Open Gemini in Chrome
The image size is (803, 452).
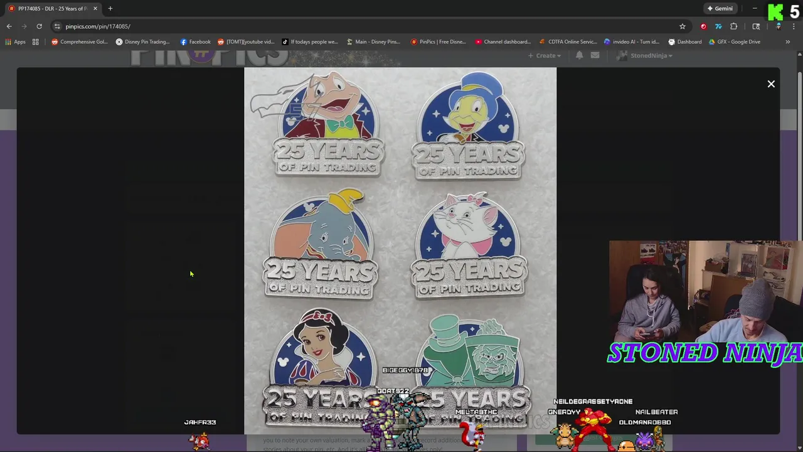720,9
